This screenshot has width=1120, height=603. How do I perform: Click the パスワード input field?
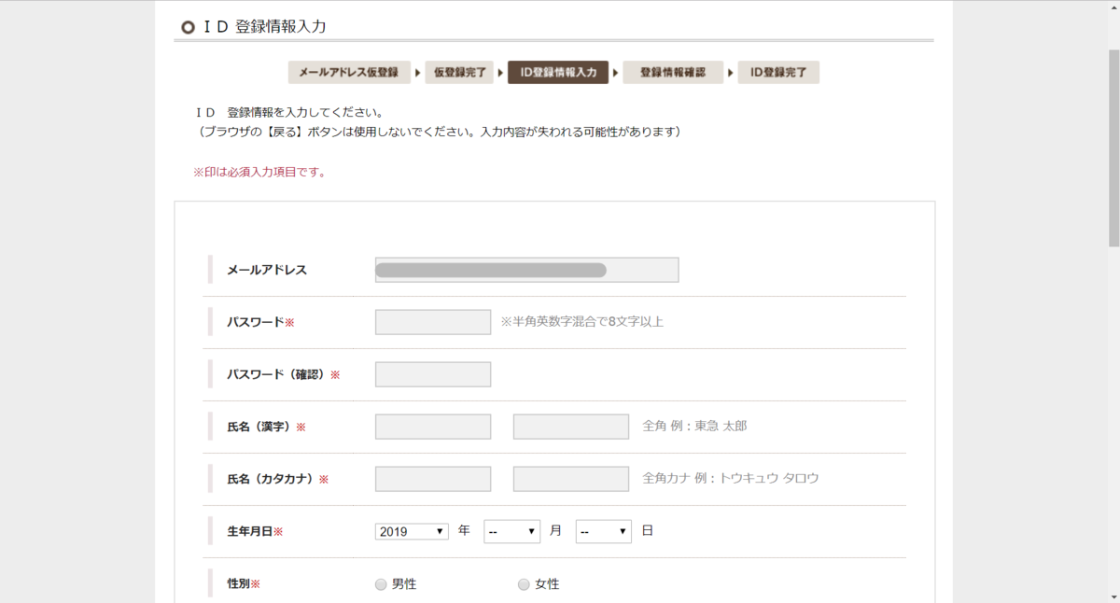[433, 321]
